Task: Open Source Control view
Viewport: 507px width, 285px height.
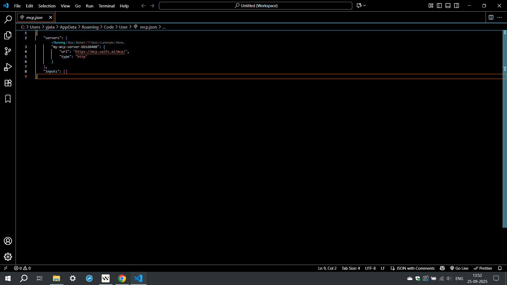Action: (x=8, y=51)
